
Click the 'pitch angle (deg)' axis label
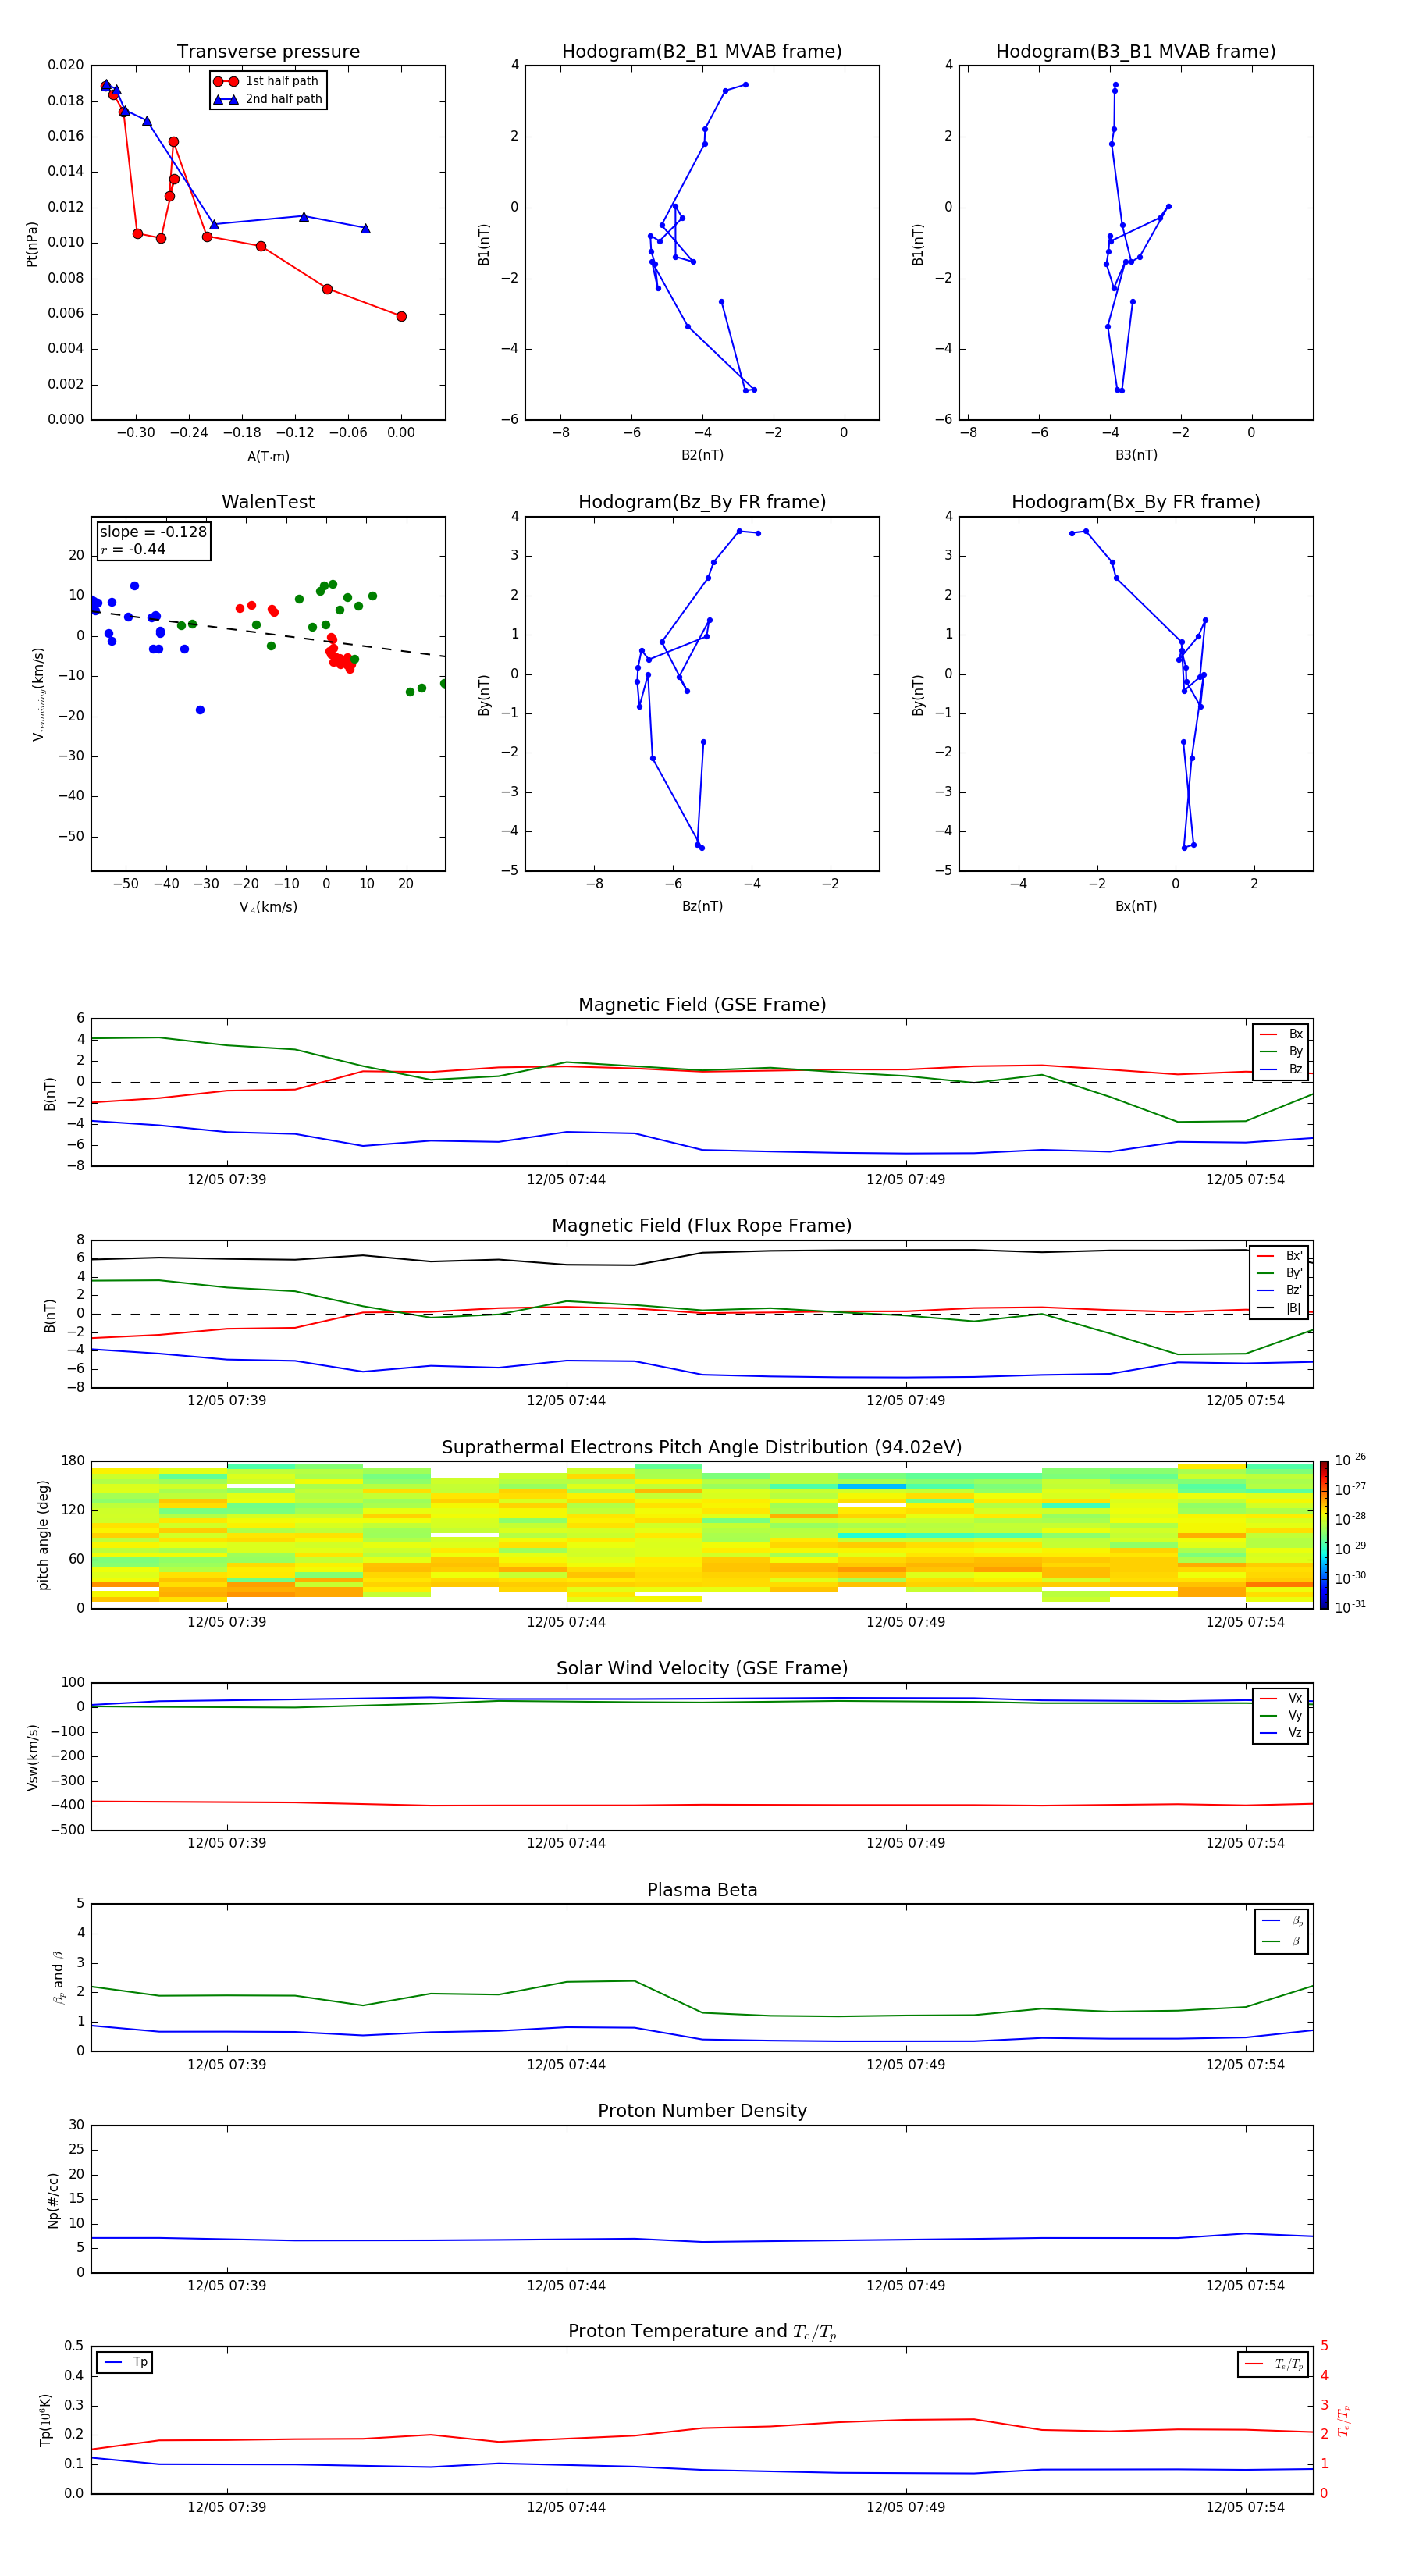(x=43, y=1535)
